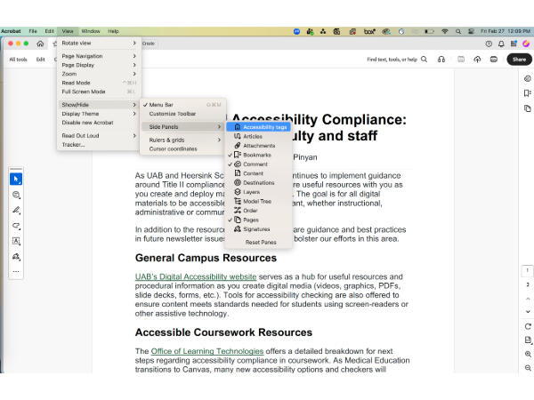Select the freehand draw loop tool
The image size is (534, 400).
16,226
